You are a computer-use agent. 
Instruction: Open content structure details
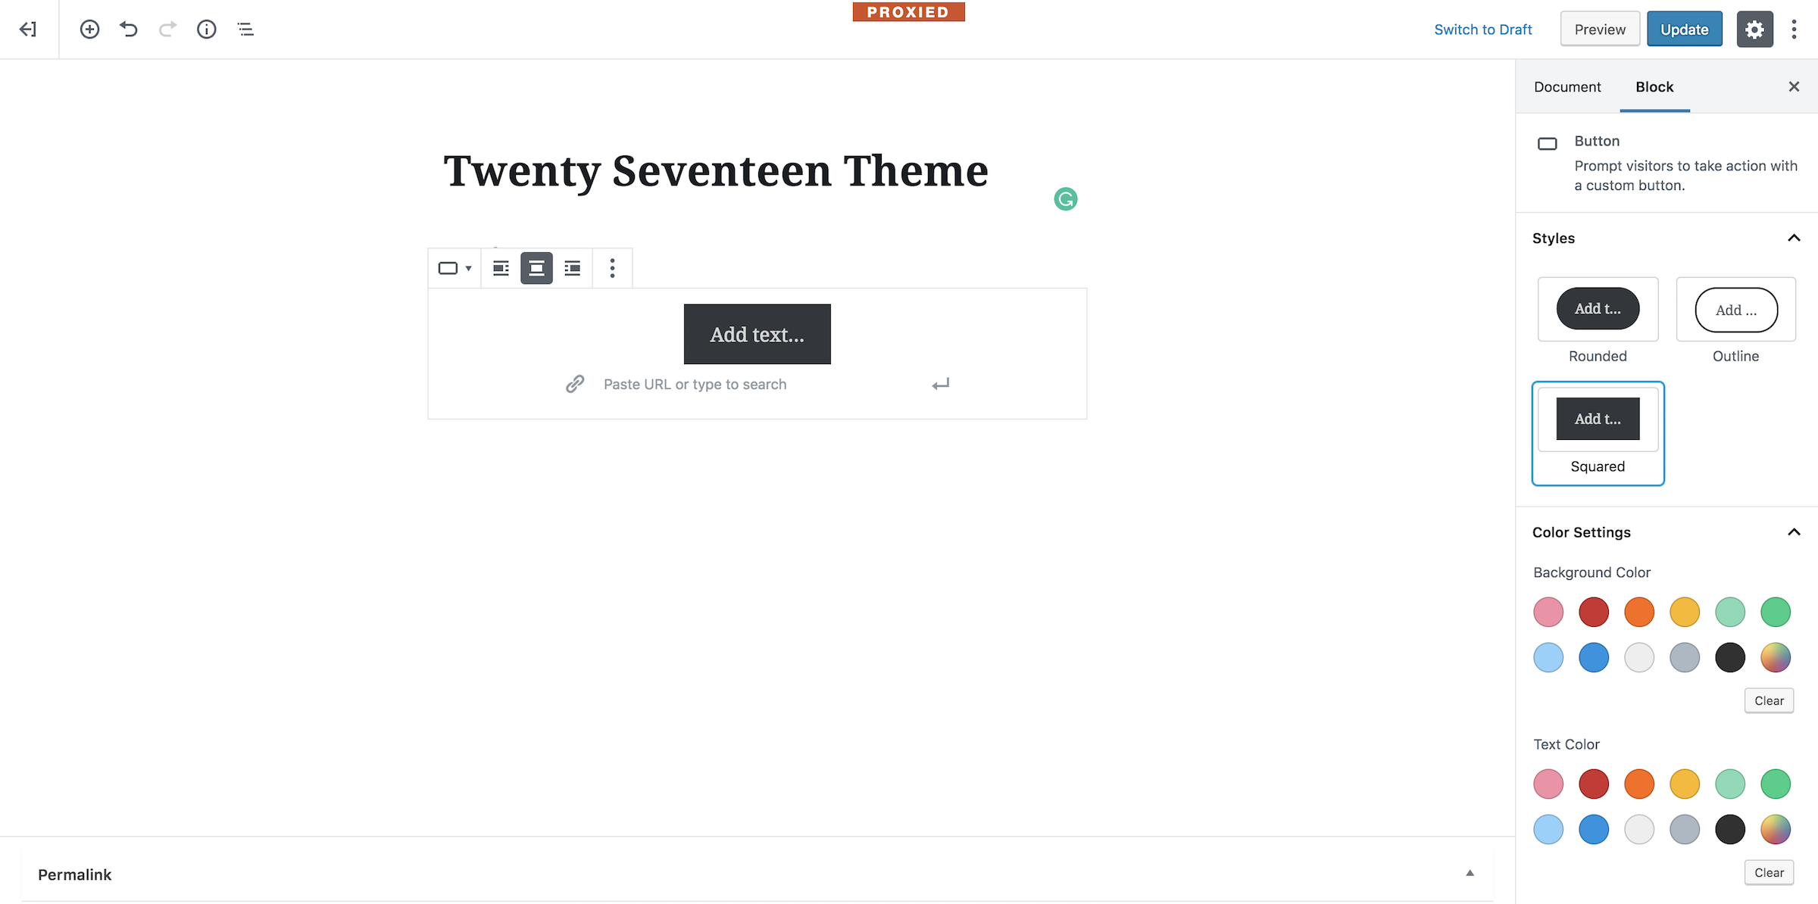[205, 29]
